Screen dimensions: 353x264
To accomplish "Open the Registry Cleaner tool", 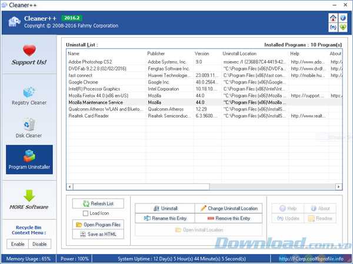I will click(29, 96).
